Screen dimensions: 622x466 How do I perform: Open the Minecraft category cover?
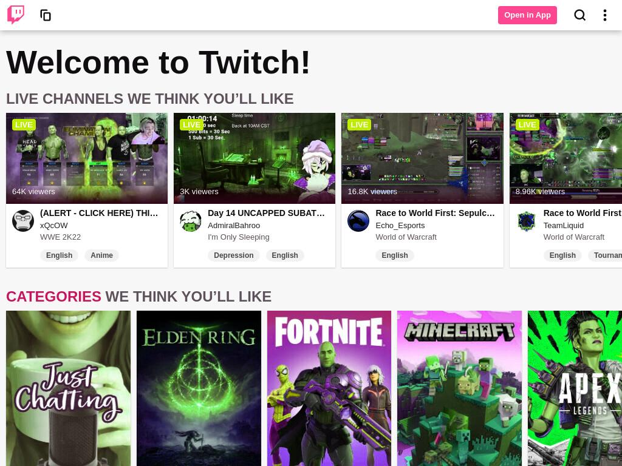pos(459,388)
